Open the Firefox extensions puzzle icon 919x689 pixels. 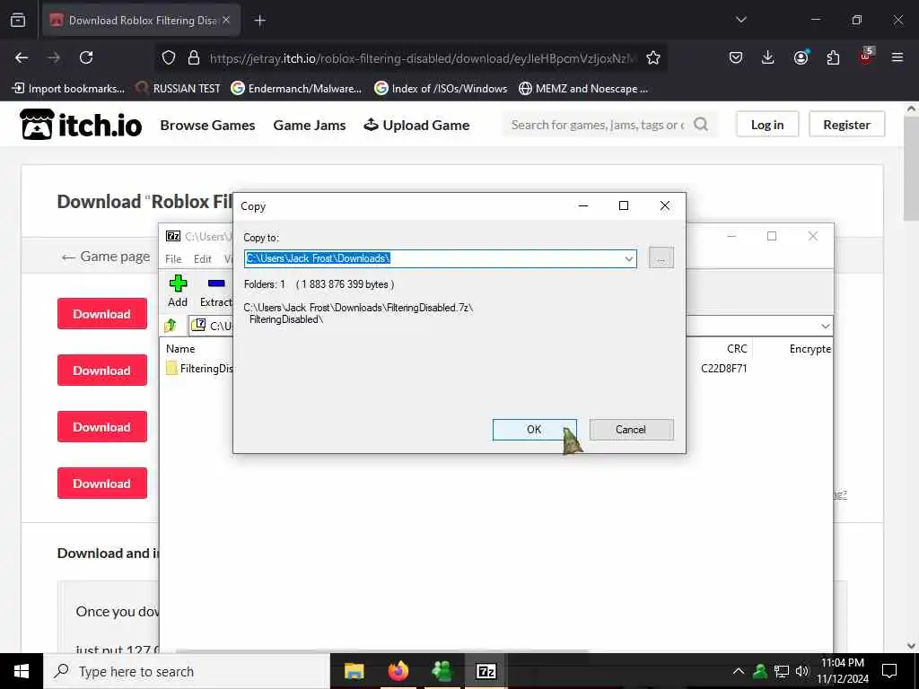pyautogui.click(x=833, y=57)
